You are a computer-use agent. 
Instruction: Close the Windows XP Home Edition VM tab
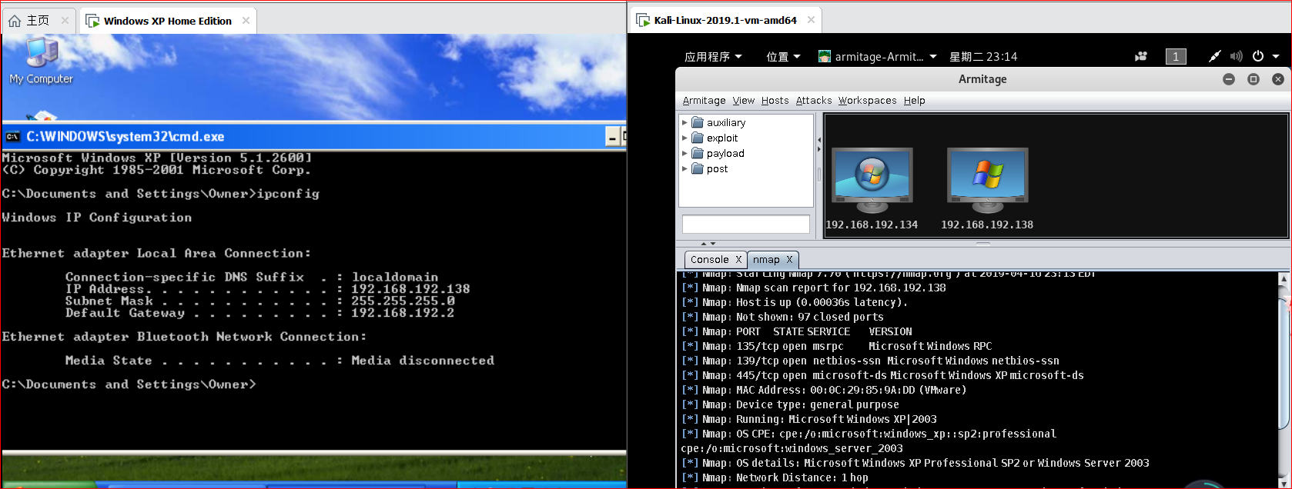pyautogui.click(x=246, y=21)
